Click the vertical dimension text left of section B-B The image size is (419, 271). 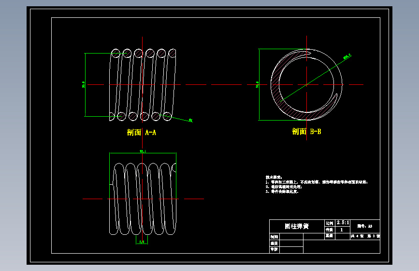257,84
